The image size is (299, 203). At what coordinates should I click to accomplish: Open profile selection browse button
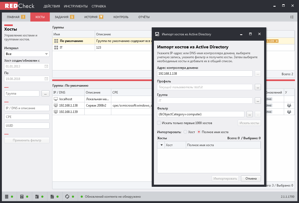257,87
